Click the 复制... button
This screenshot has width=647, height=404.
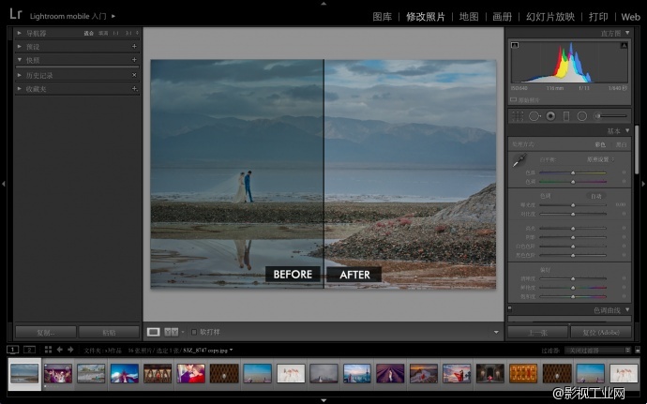pos(45,332)
